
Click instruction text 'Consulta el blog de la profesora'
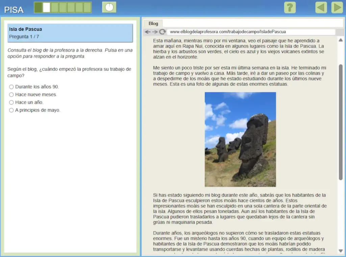click(70, 53)
